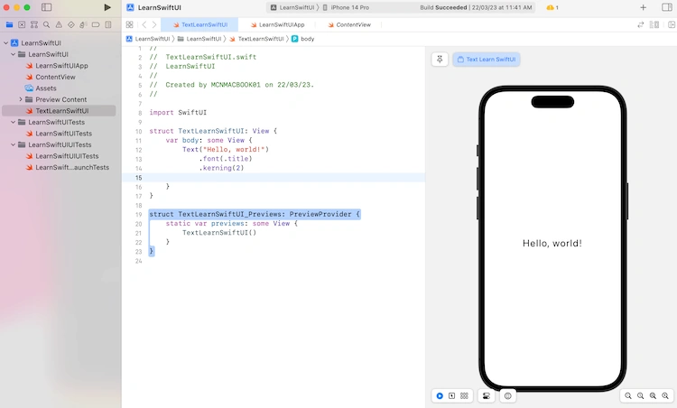Go back in editor history

(144, 24)
